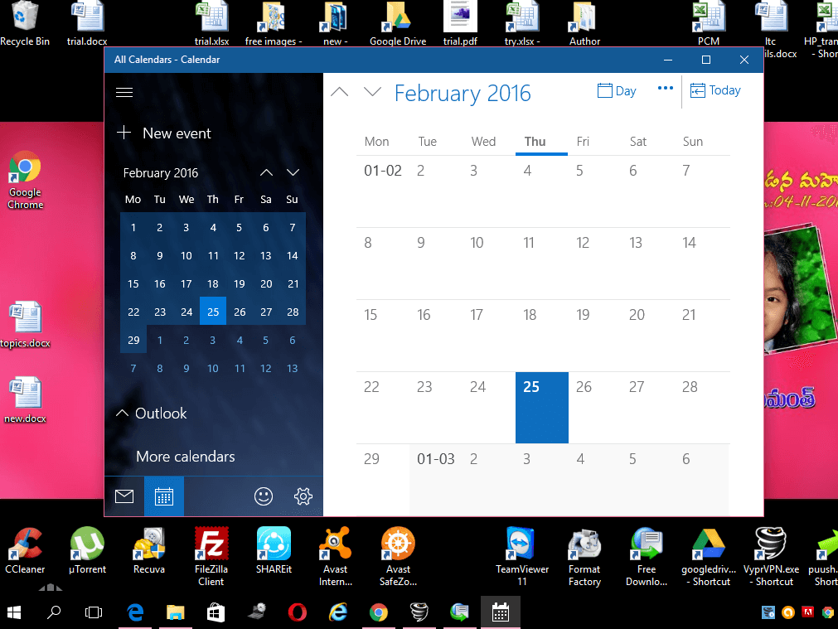
Task: Click the calendar icon in bottom bar
Action: point(164,496)
